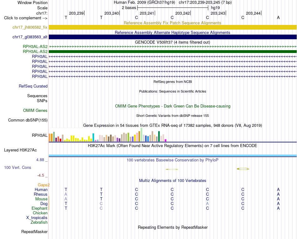This screenshot has width=297, height=239.
Task: Open the 100 Vert. Cons track label
Action: (x=18, y=167)
